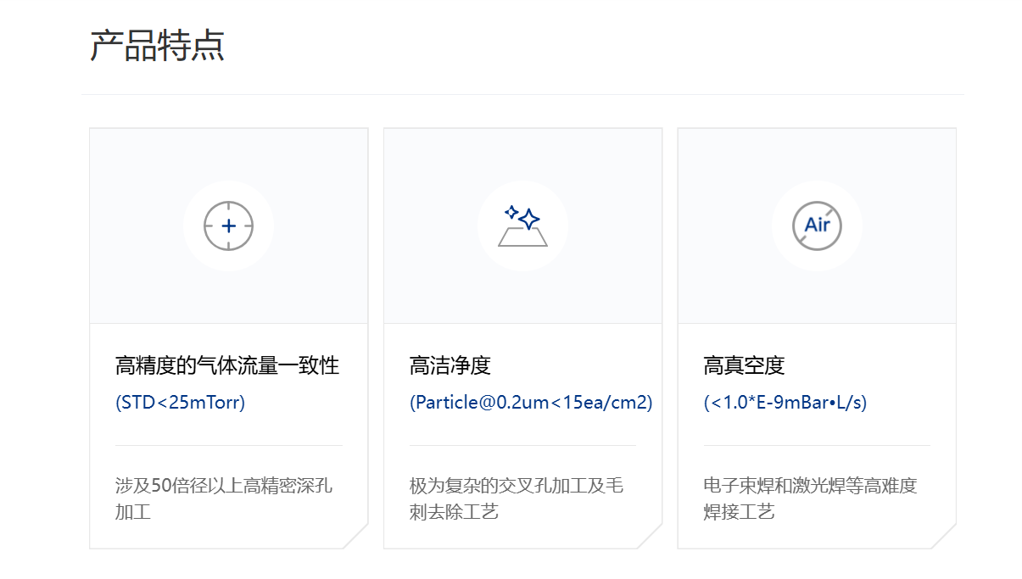The height and width of the screenshot is (579, 1022).
Task: Click the 电子束焊和激光焊等高难度焊接工艺 description
Action: [810, 498]
